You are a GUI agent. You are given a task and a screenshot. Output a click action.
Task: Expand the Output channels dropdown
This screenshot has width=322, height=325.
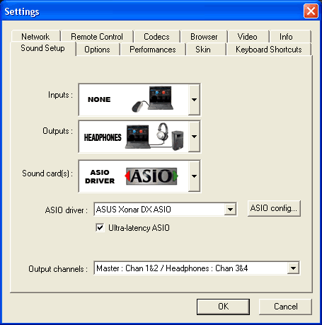197,268
